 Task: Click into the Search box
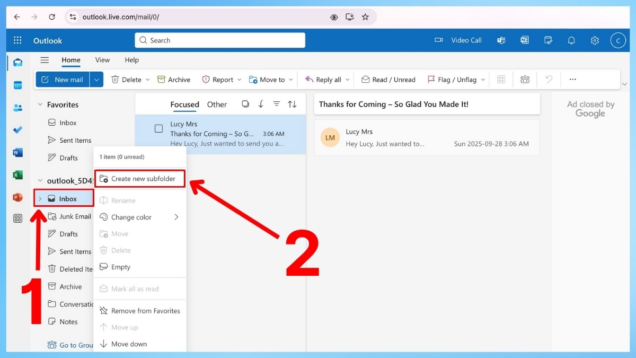(220, 40)
